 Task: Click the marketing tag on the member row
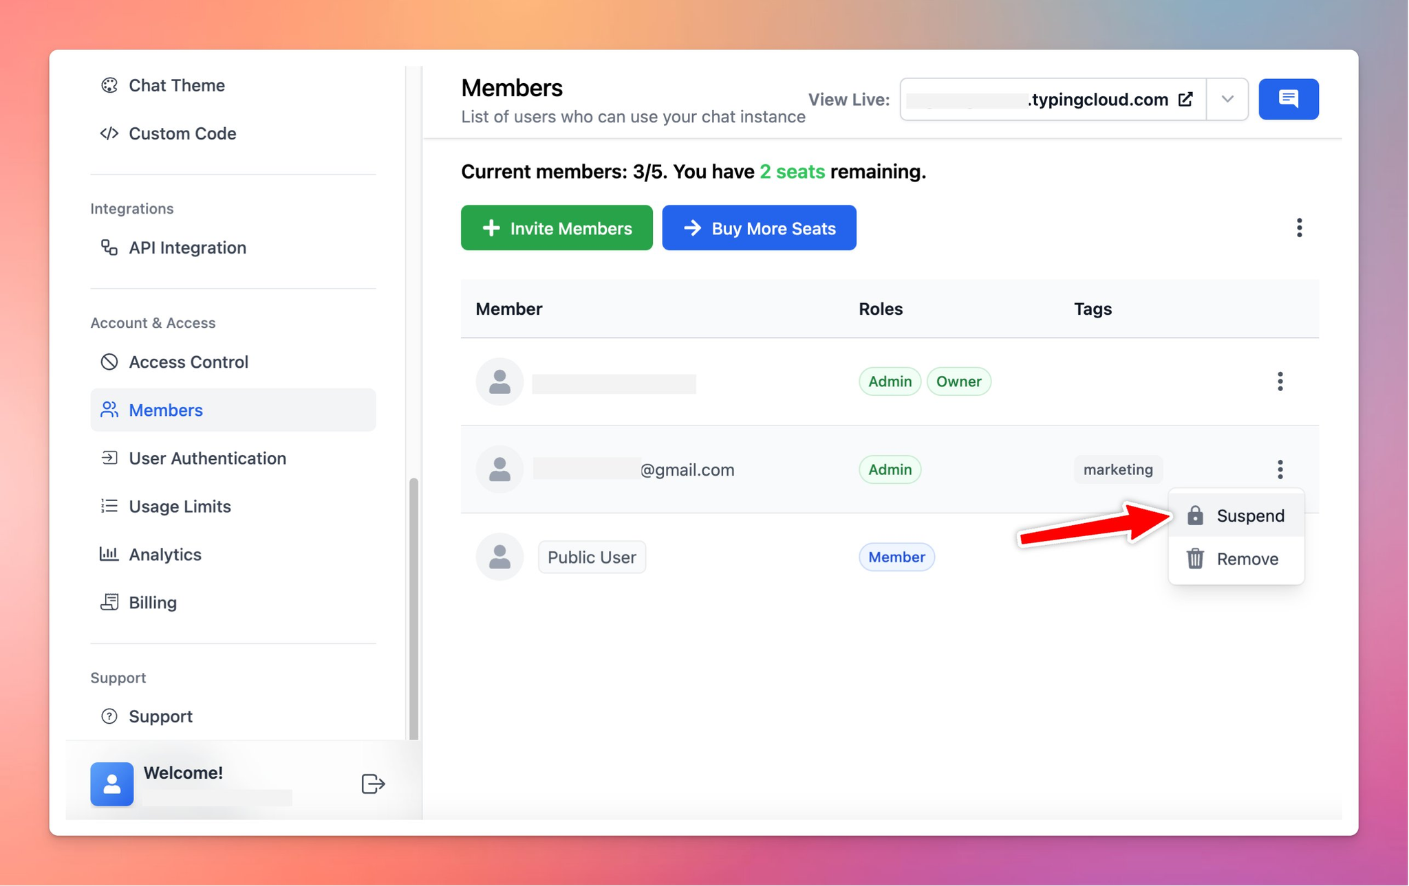(1118, 469)
